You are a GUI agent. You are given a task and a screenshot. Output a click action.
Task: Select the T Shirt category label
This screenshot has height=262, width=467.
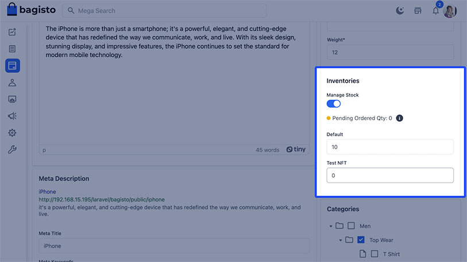[x=391, y=254]
